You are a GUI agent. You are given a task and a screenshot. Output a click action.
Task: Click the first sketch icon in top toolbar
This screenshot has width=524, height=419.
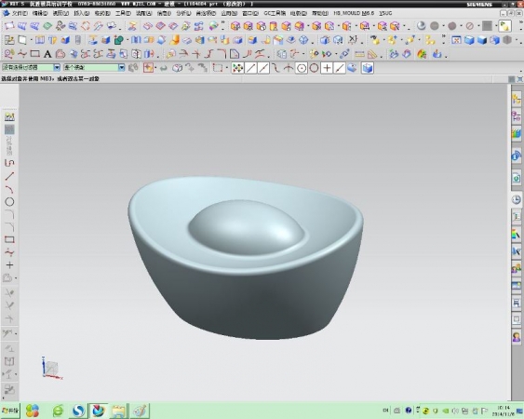point(9,26)
